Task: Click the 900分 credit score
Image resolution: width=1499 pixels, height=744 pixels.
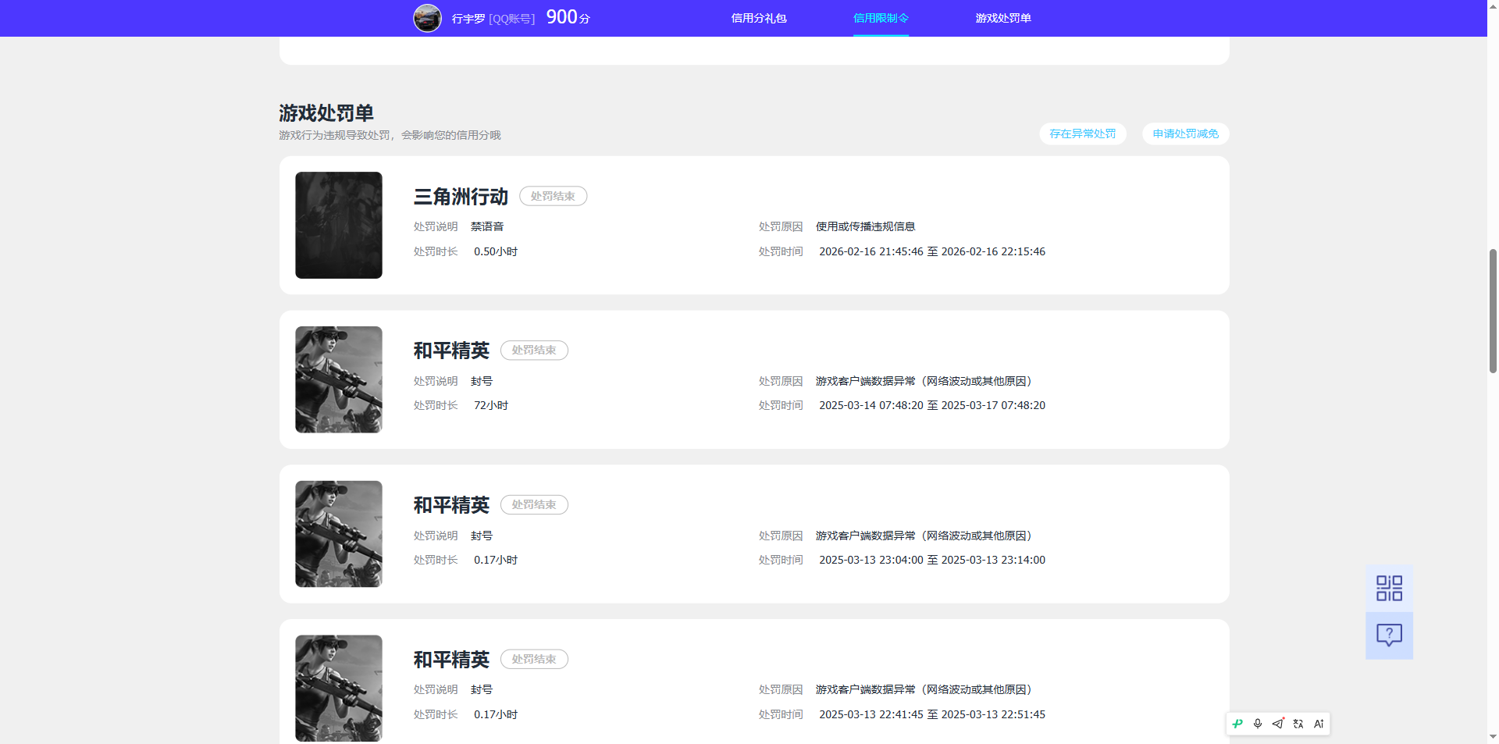Action: [x=568, y=17]
